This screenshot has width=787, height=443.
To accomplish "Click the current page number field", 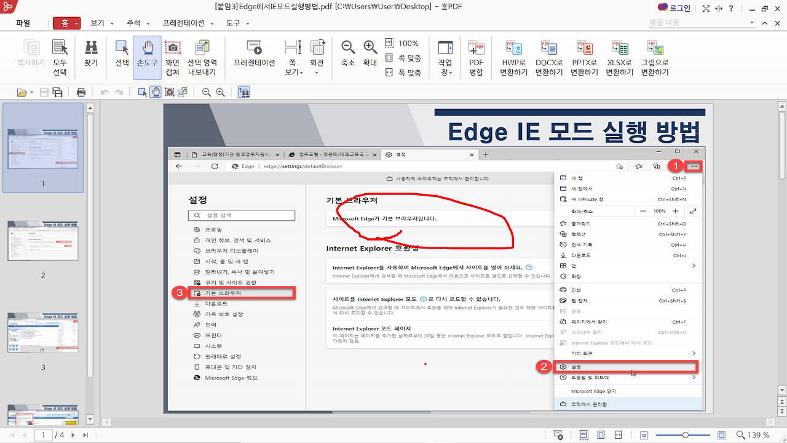I will click(x=44, y=435).
